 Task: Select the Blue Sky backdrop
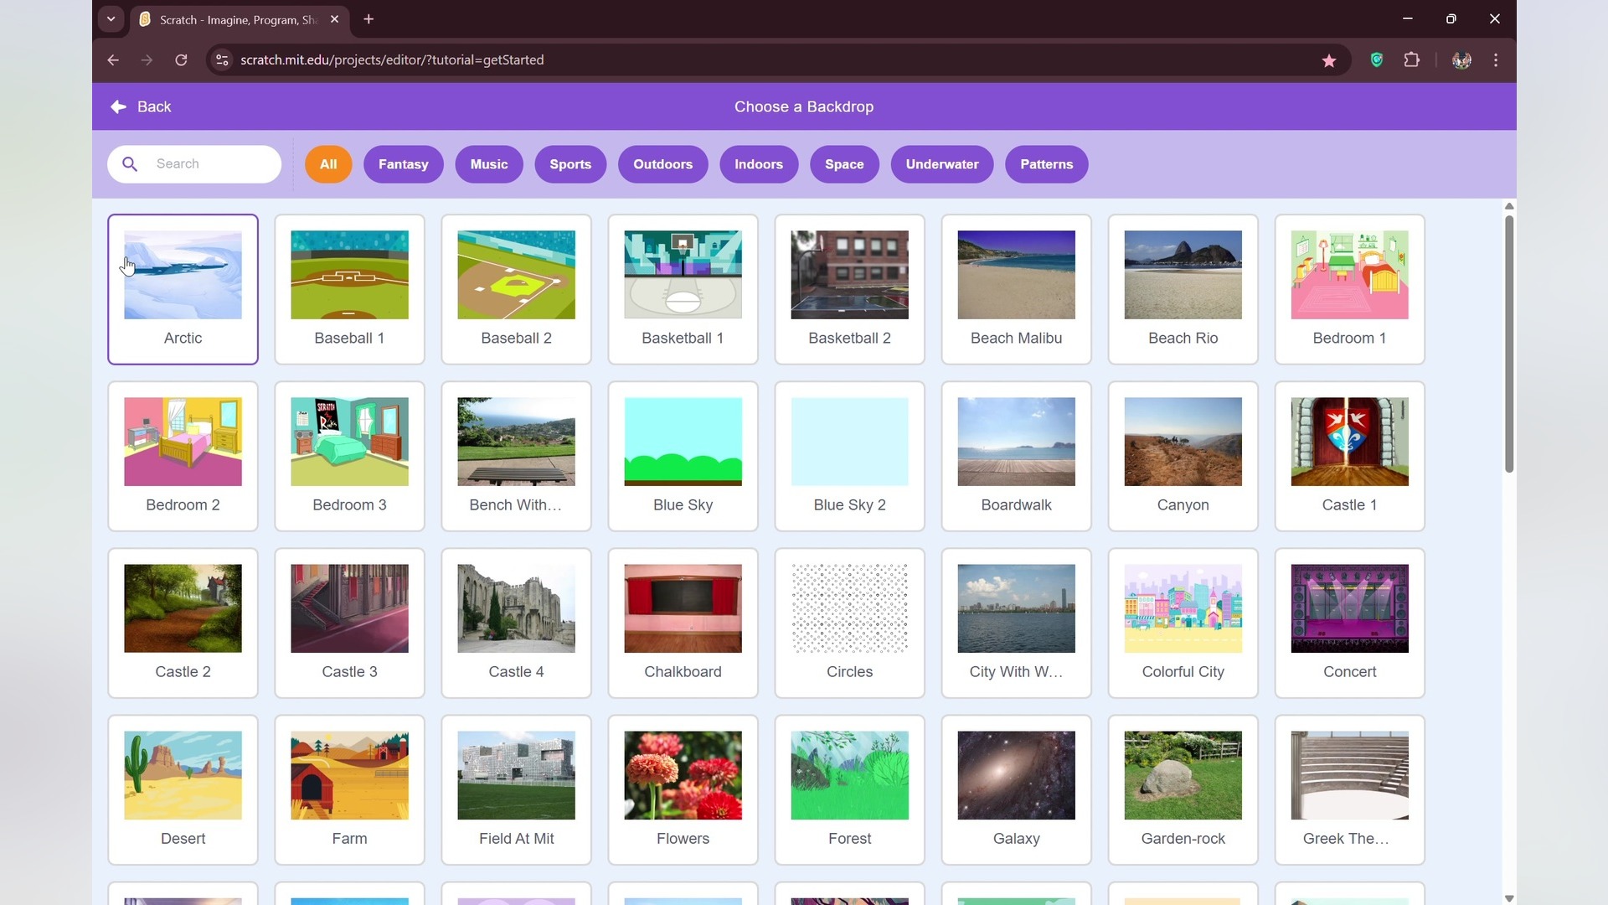click(683, 456)
